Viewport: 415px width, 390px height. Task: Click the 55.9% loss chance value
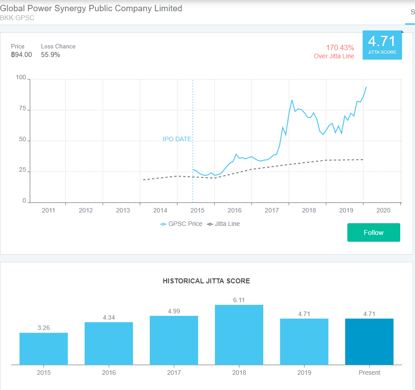50,55
